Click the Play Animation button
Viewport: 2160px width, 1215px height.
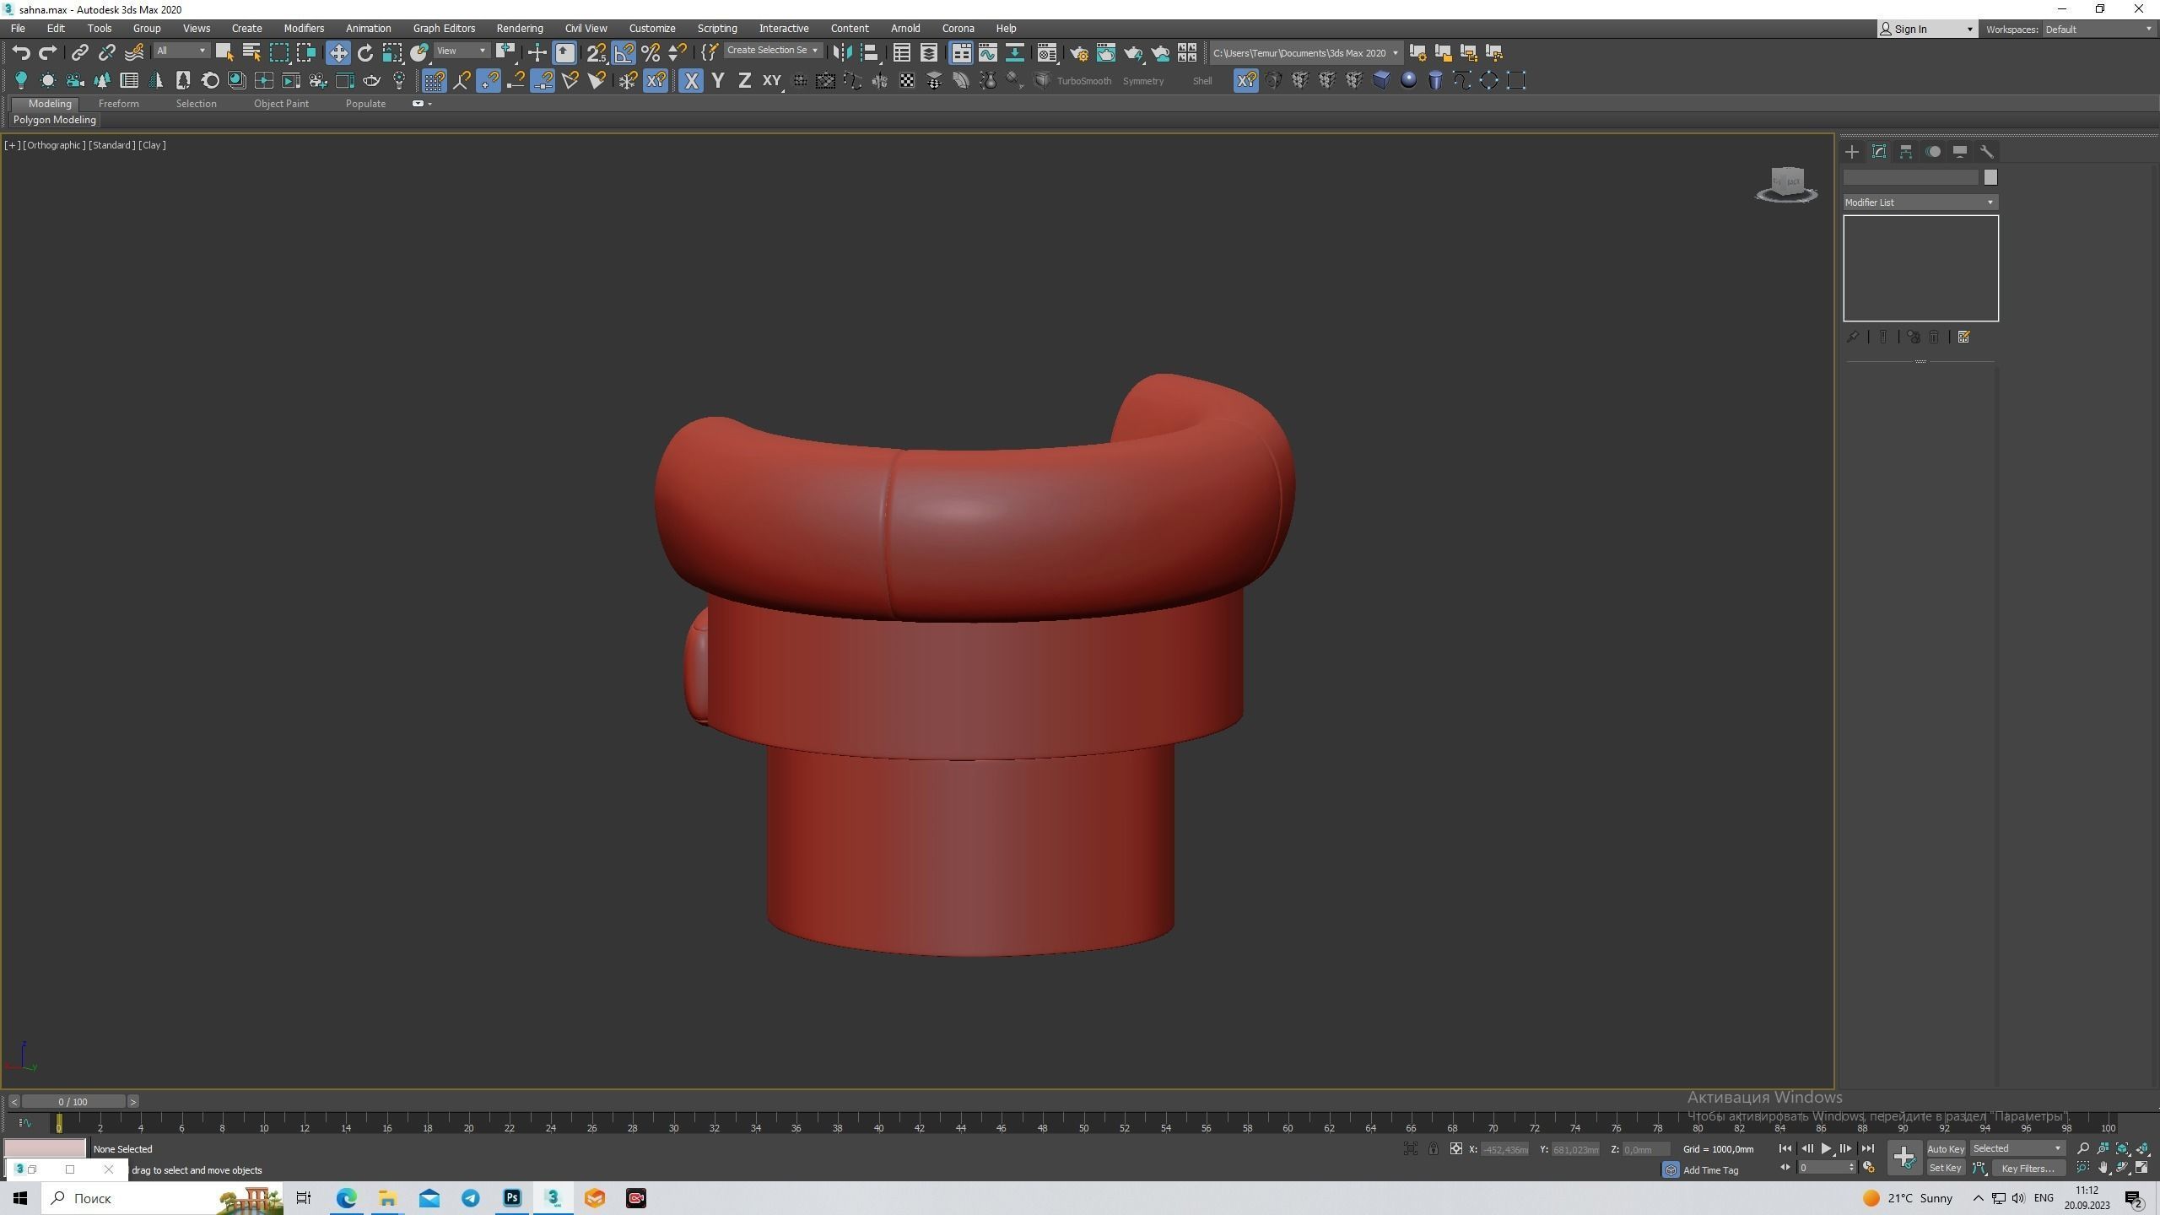[1826, 1148]
